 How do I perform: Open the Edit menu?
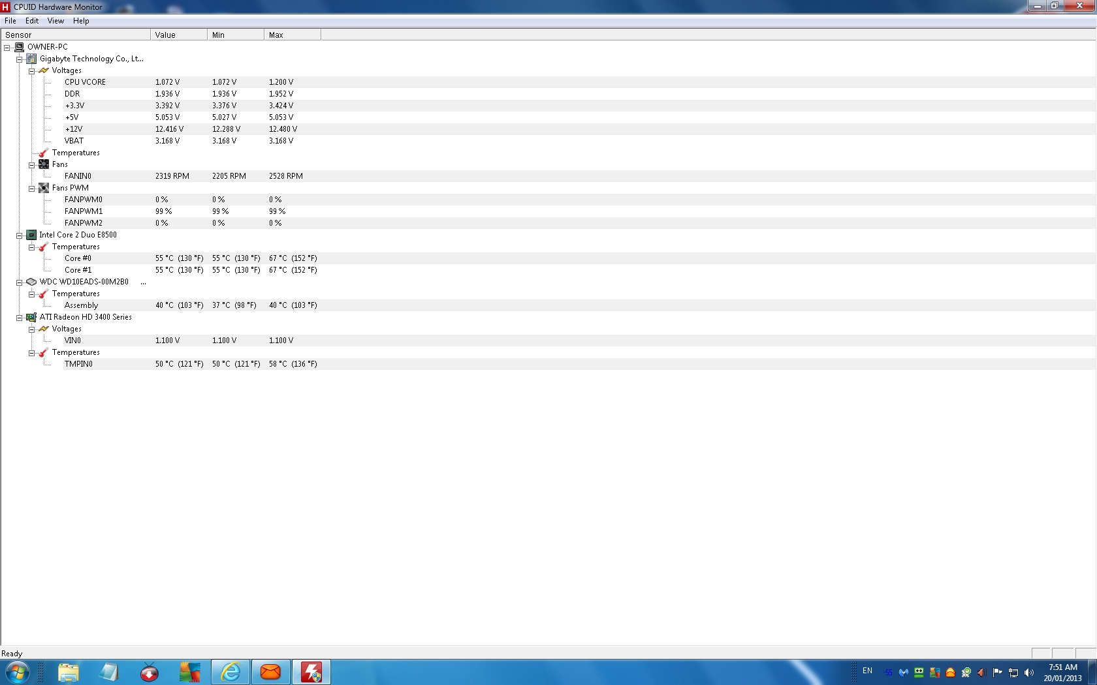point(32,21)
